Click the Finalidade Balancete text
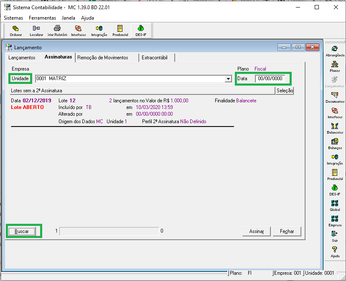The width and height of the screenshot is (346, 281). [x=235, y=101]
